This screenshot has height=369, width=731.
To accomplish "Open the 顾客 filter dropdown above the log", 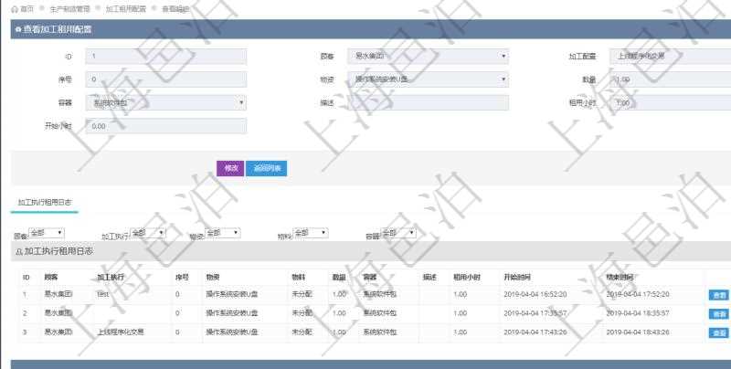I will [x=46, y=233].
